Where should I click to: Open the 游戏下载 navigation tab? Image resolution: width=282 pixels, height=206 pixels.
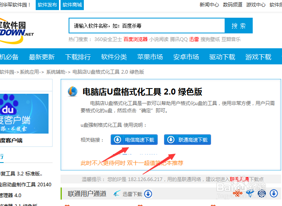pos(258,57)
